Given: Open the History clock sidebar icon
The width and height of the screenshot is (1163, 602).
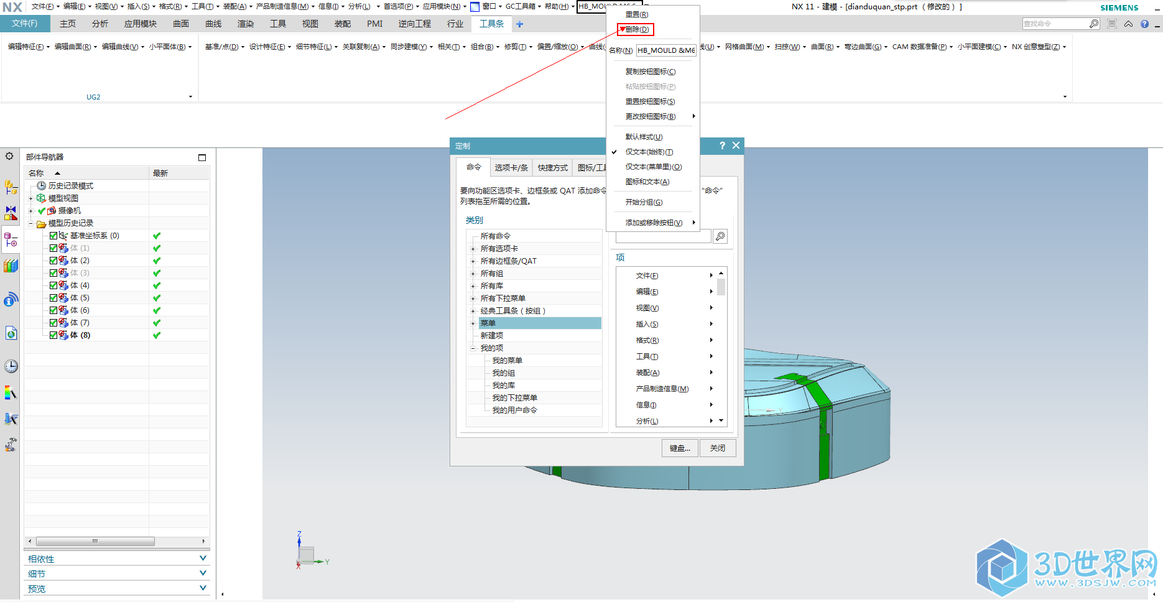Looking at the screenshot, I should pyautogui.click(x=11, y=366).
